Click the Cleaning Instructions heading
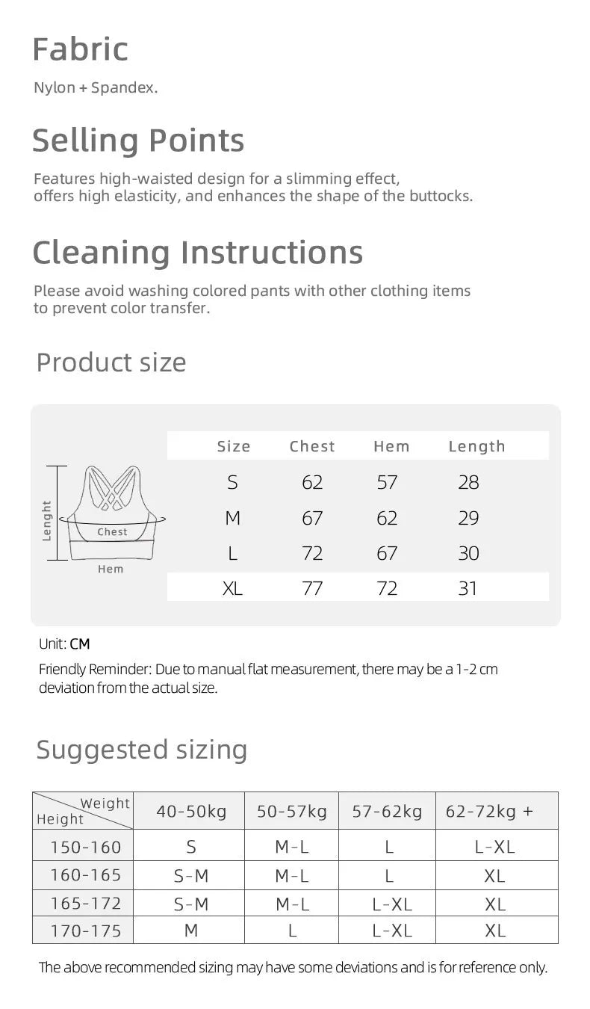This screenshot has height=1009, width=590. click(x=198, y=252)
